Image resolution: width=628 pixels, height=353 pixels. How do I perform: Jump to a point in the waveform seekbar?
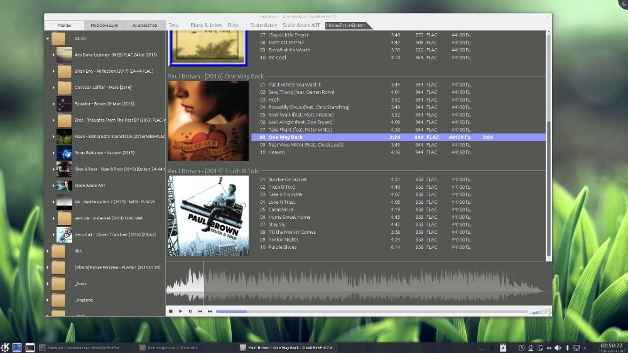357,284
